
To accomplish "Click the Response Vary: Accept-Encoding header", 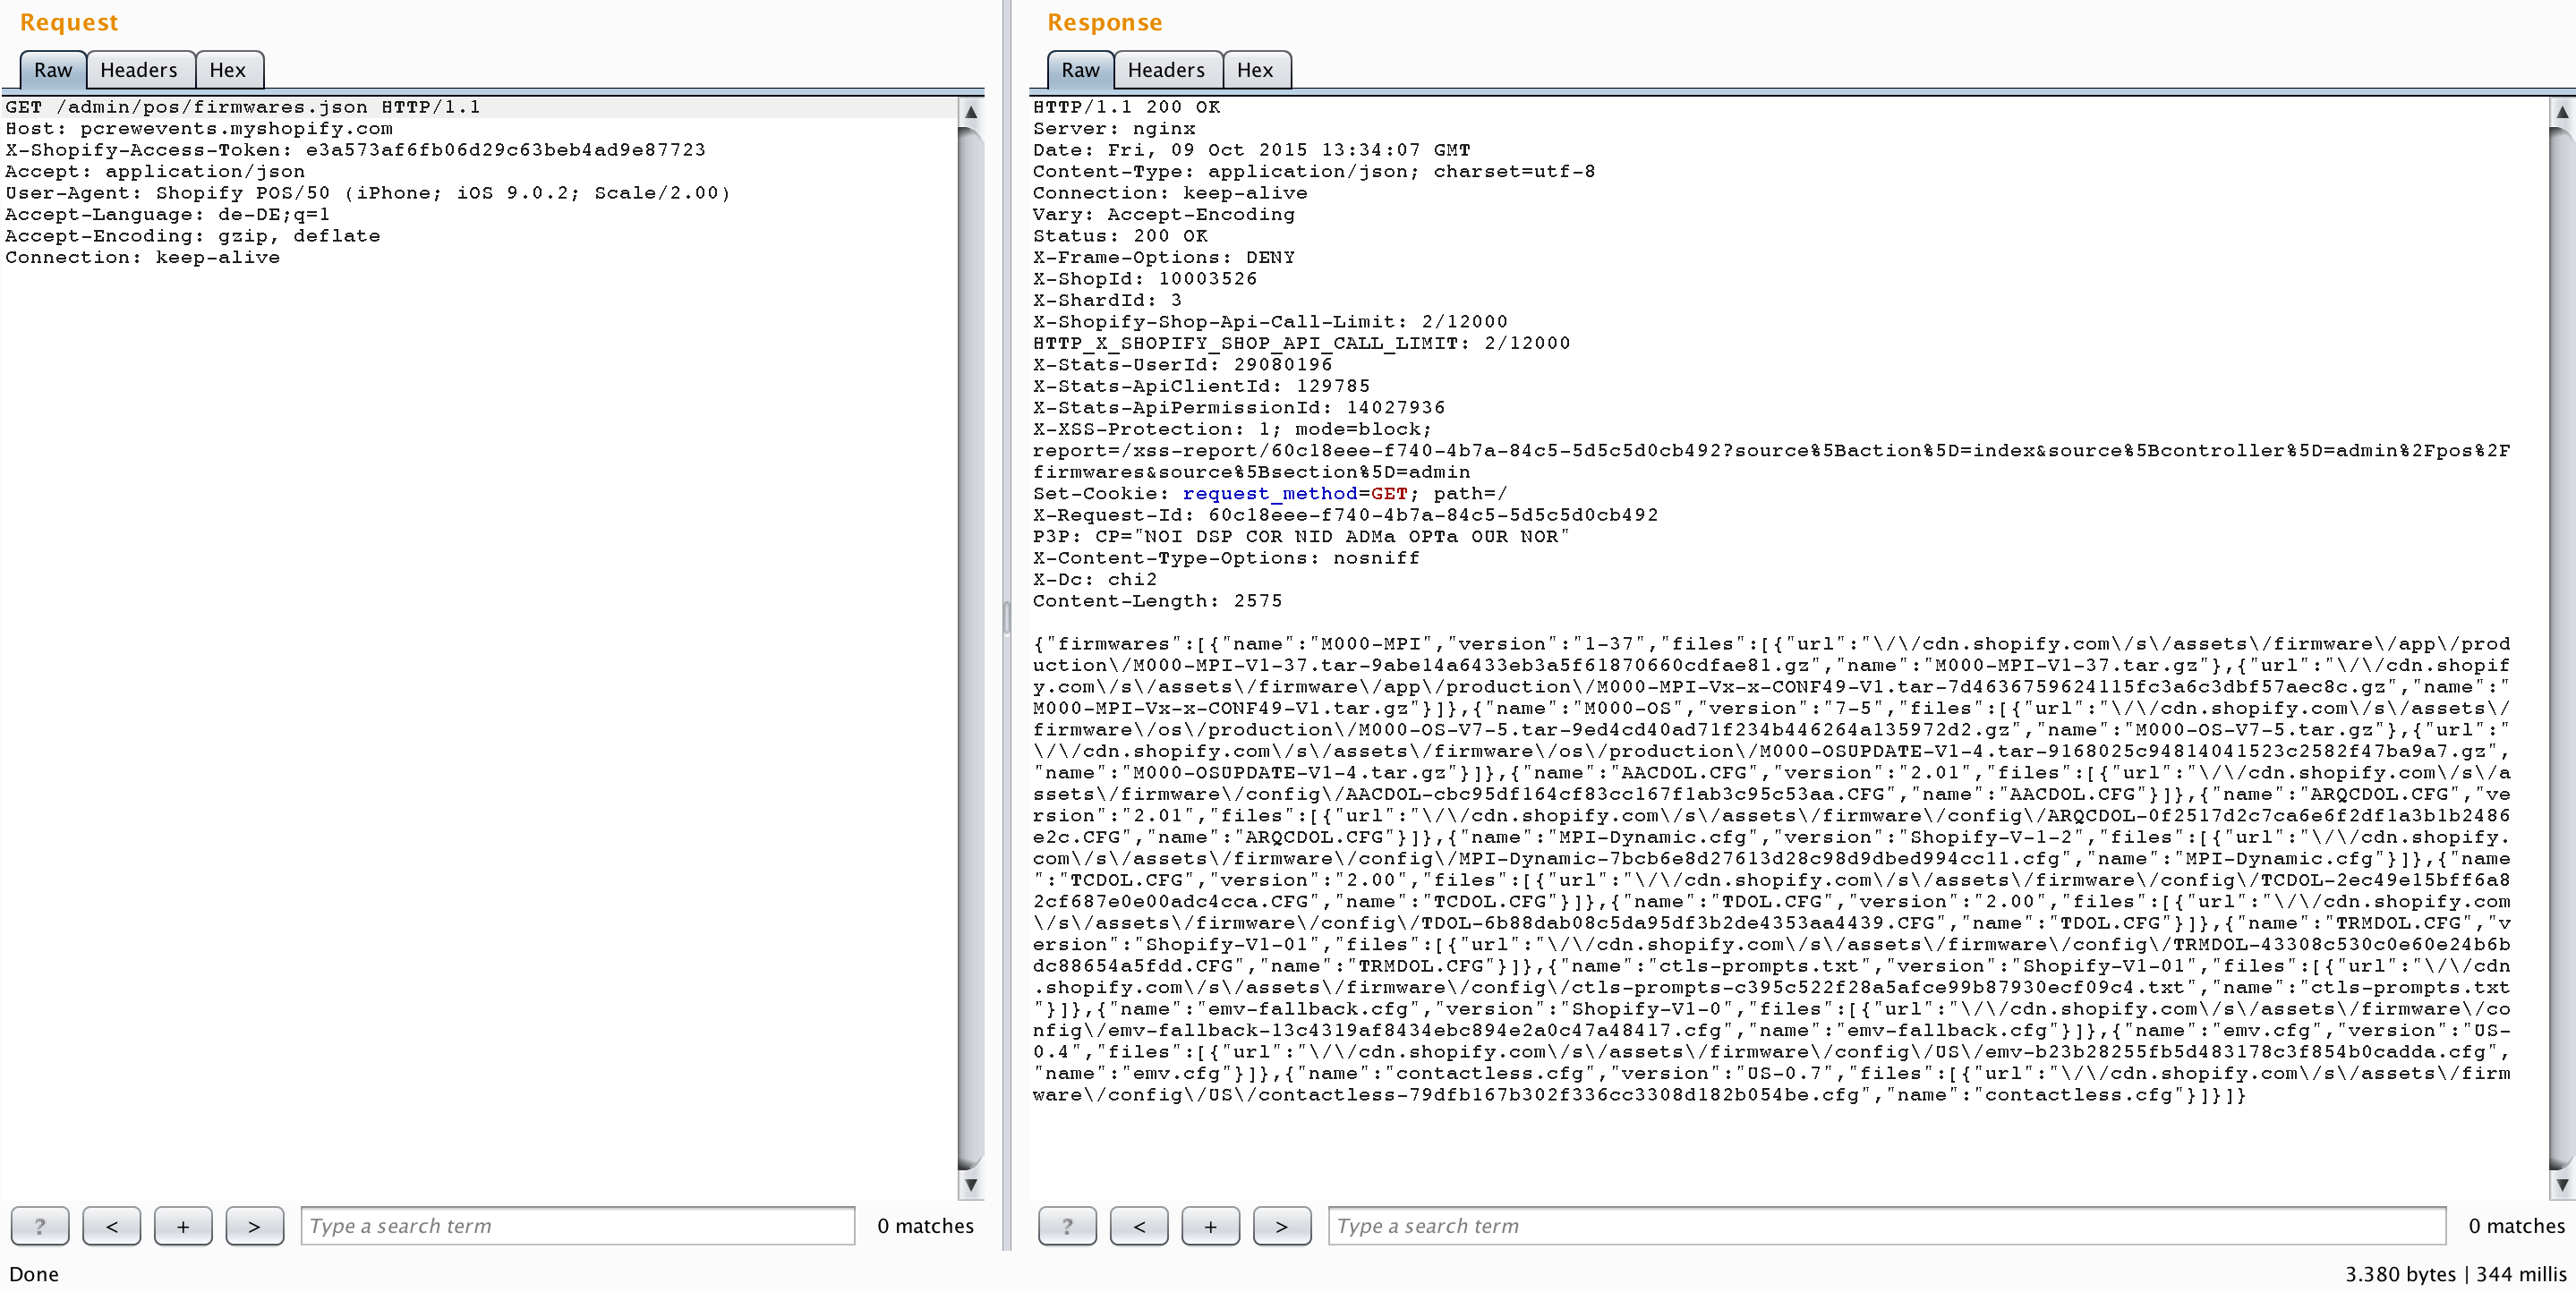I will [1164, 214].
